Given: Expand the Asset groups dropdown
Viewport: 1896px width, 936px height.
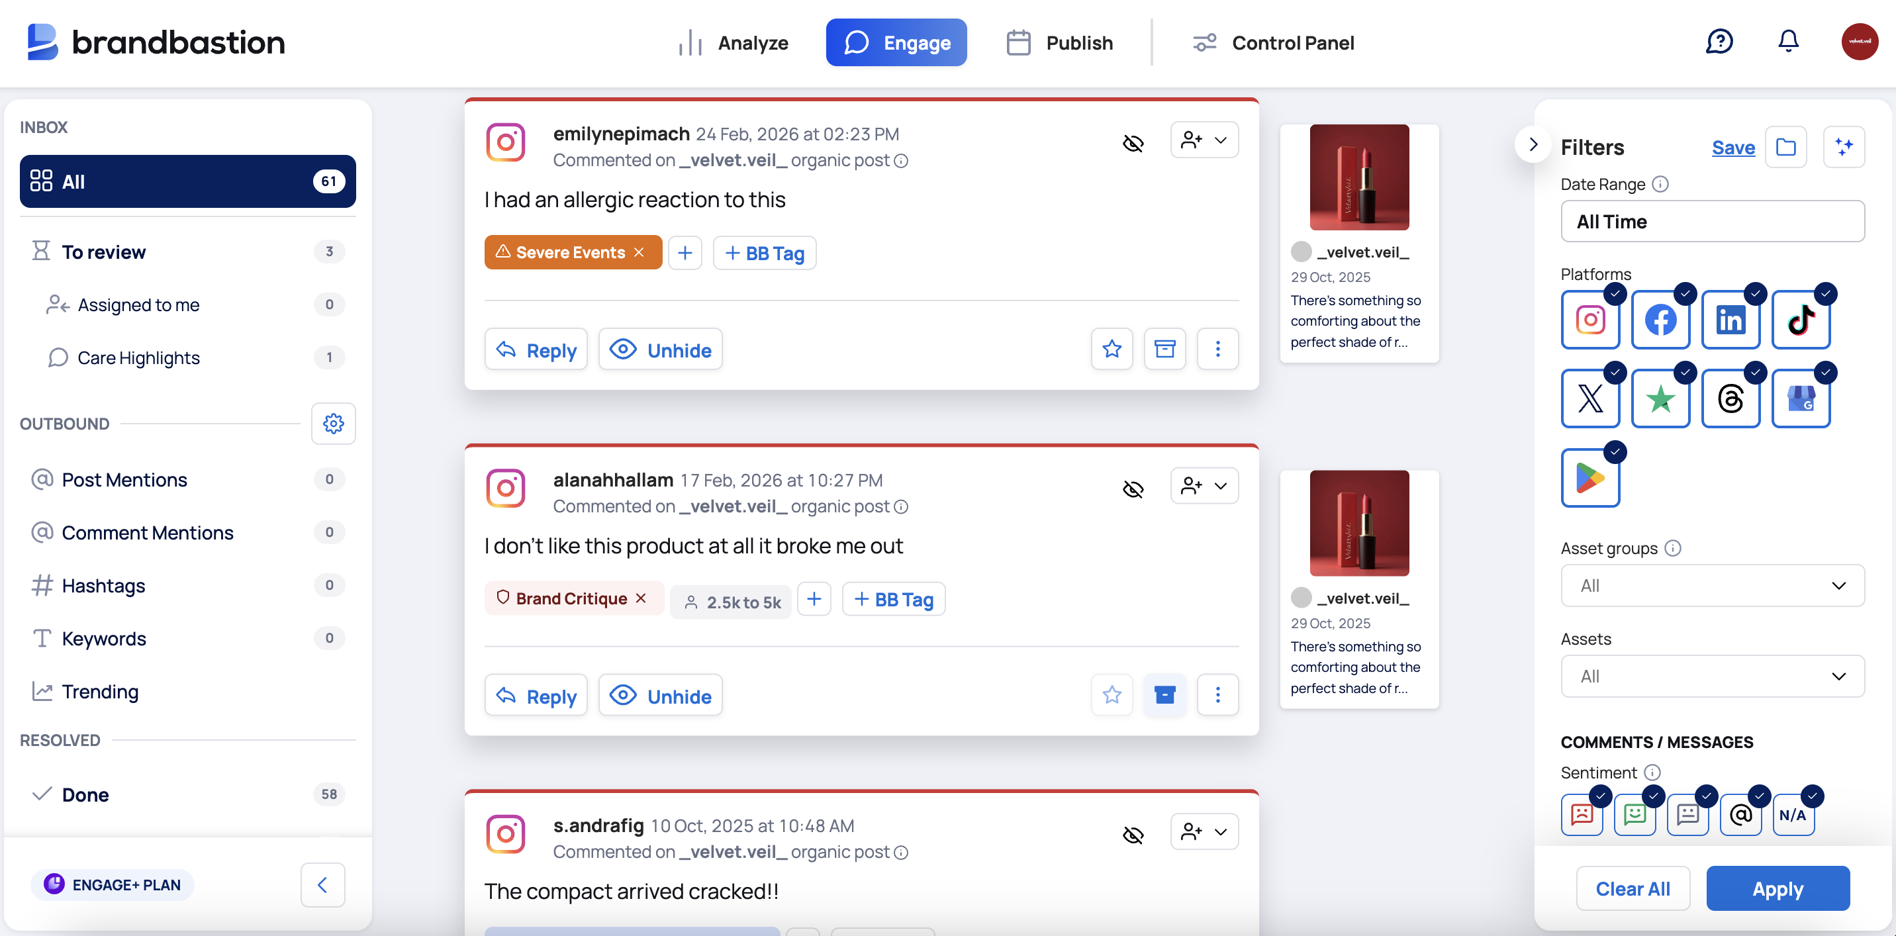Looking at the screenshot, I should coord(1712,586).
